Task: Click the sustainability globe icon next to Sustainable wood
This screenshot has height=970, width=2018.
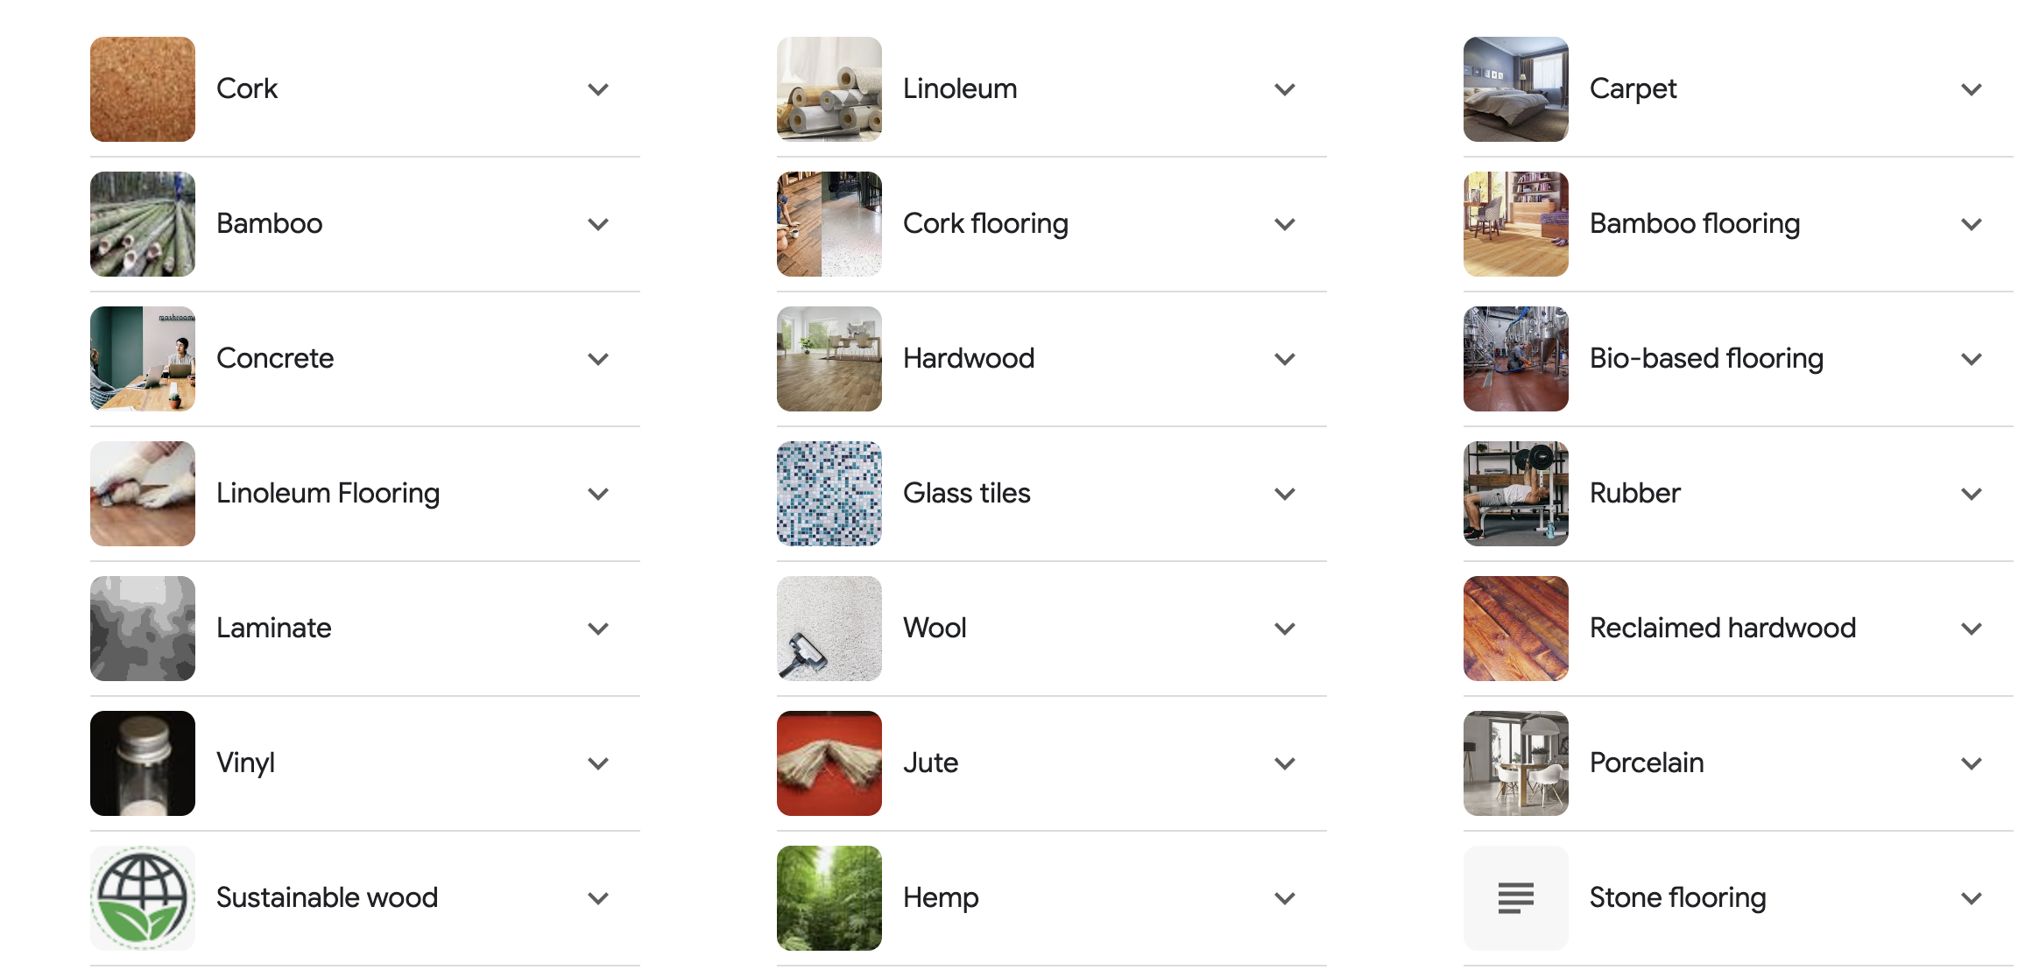Action: (142, 897)
